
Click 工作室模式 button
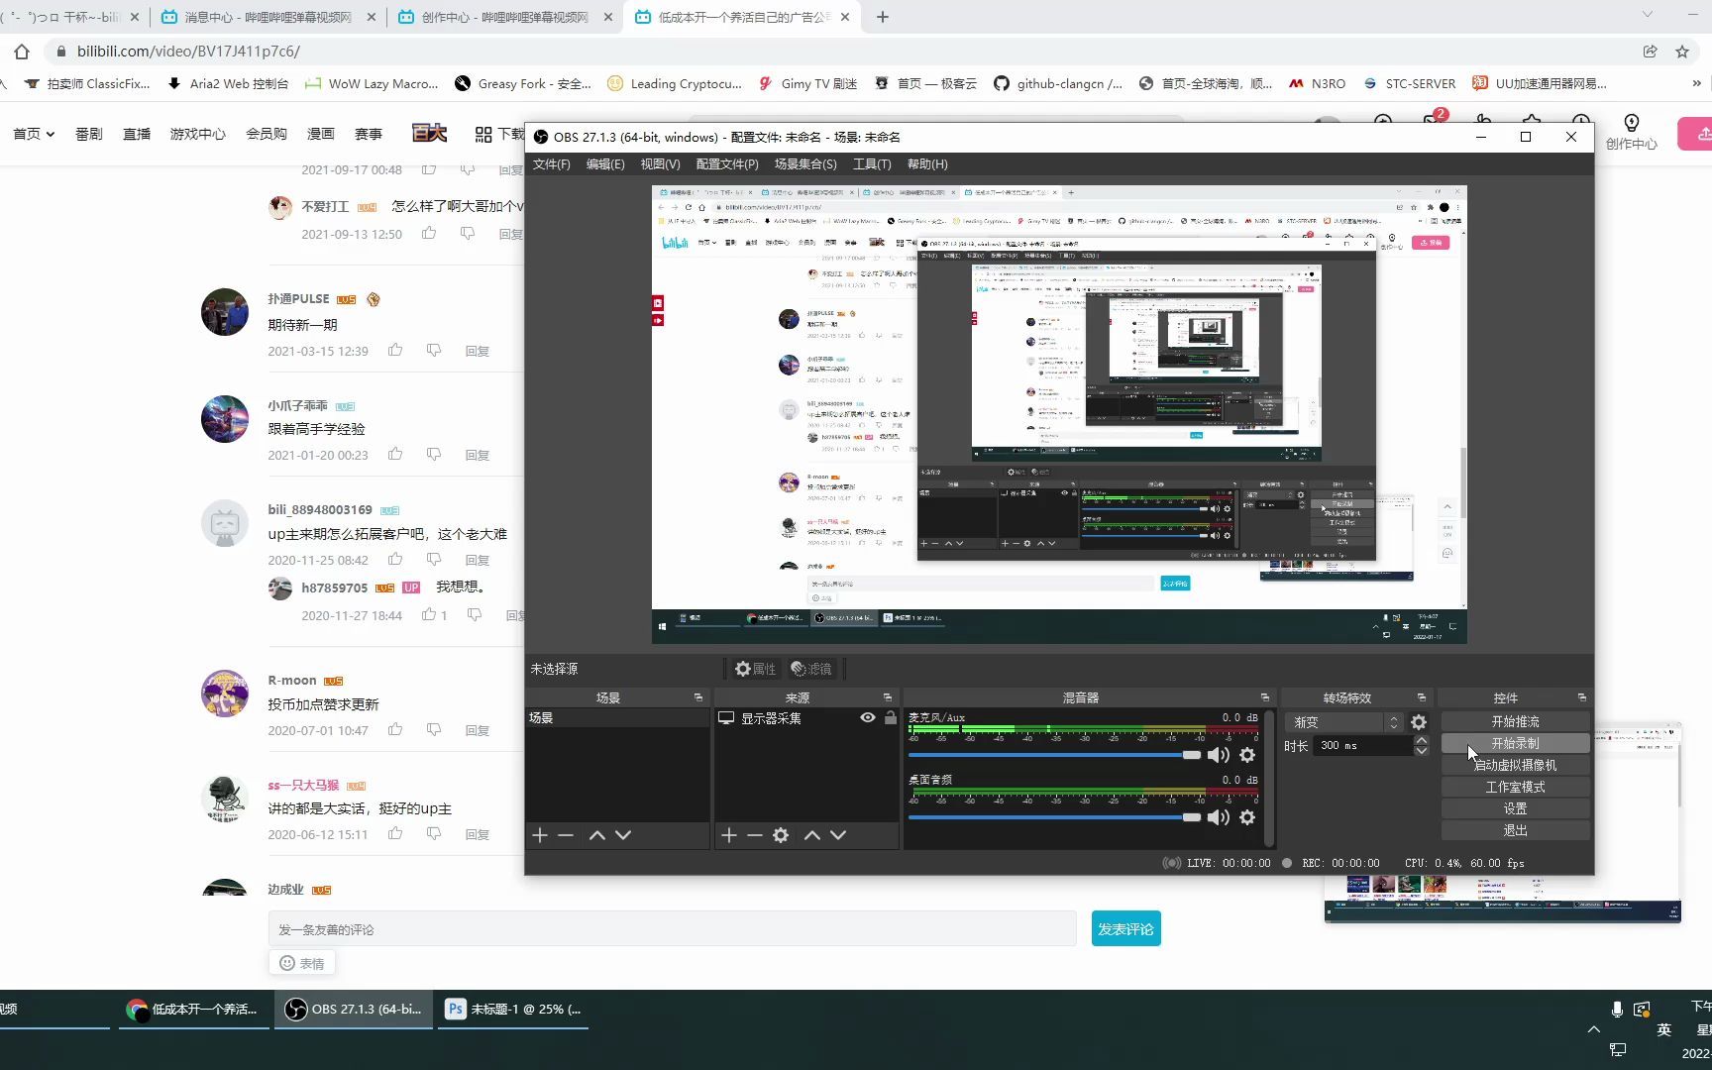1515,787
